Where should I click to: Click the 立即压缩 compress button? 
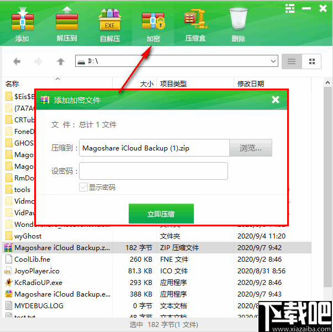point(161,214)
